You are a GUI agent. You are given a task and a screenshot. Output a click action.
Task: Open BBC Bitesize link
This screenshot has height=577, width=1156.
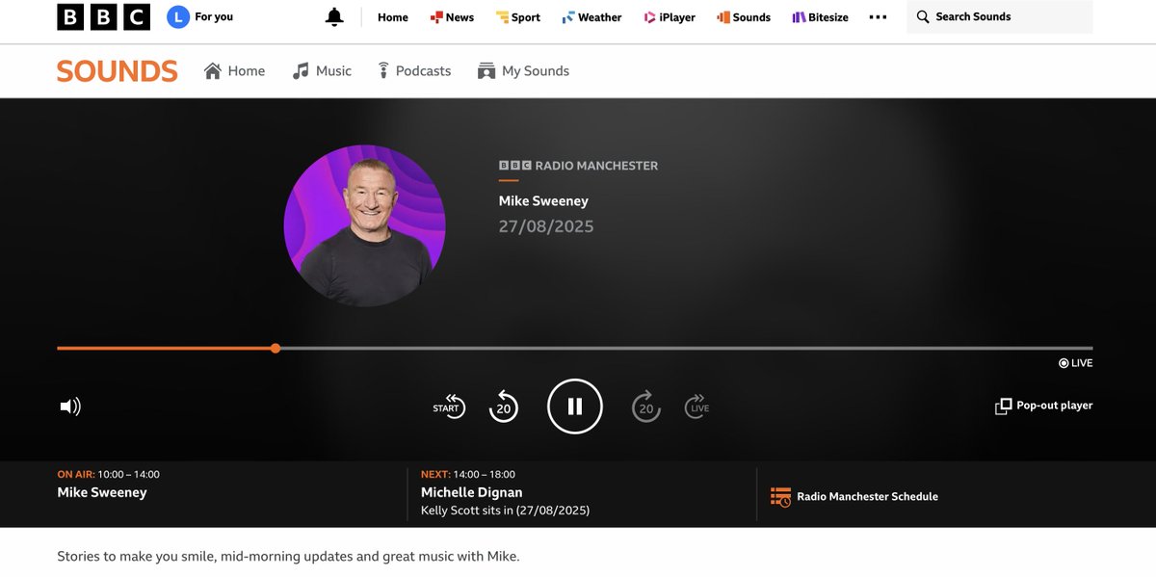click(821, 17)
